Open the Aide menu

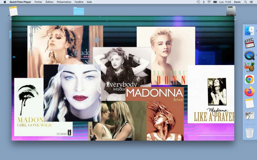pos(89,2)
